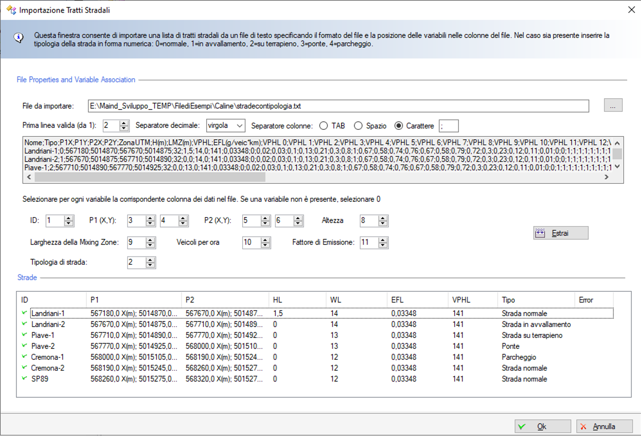Select the Carattere column separator option
Image resolution: width=641 pixels, height=436 pixels.
(399, 126)
